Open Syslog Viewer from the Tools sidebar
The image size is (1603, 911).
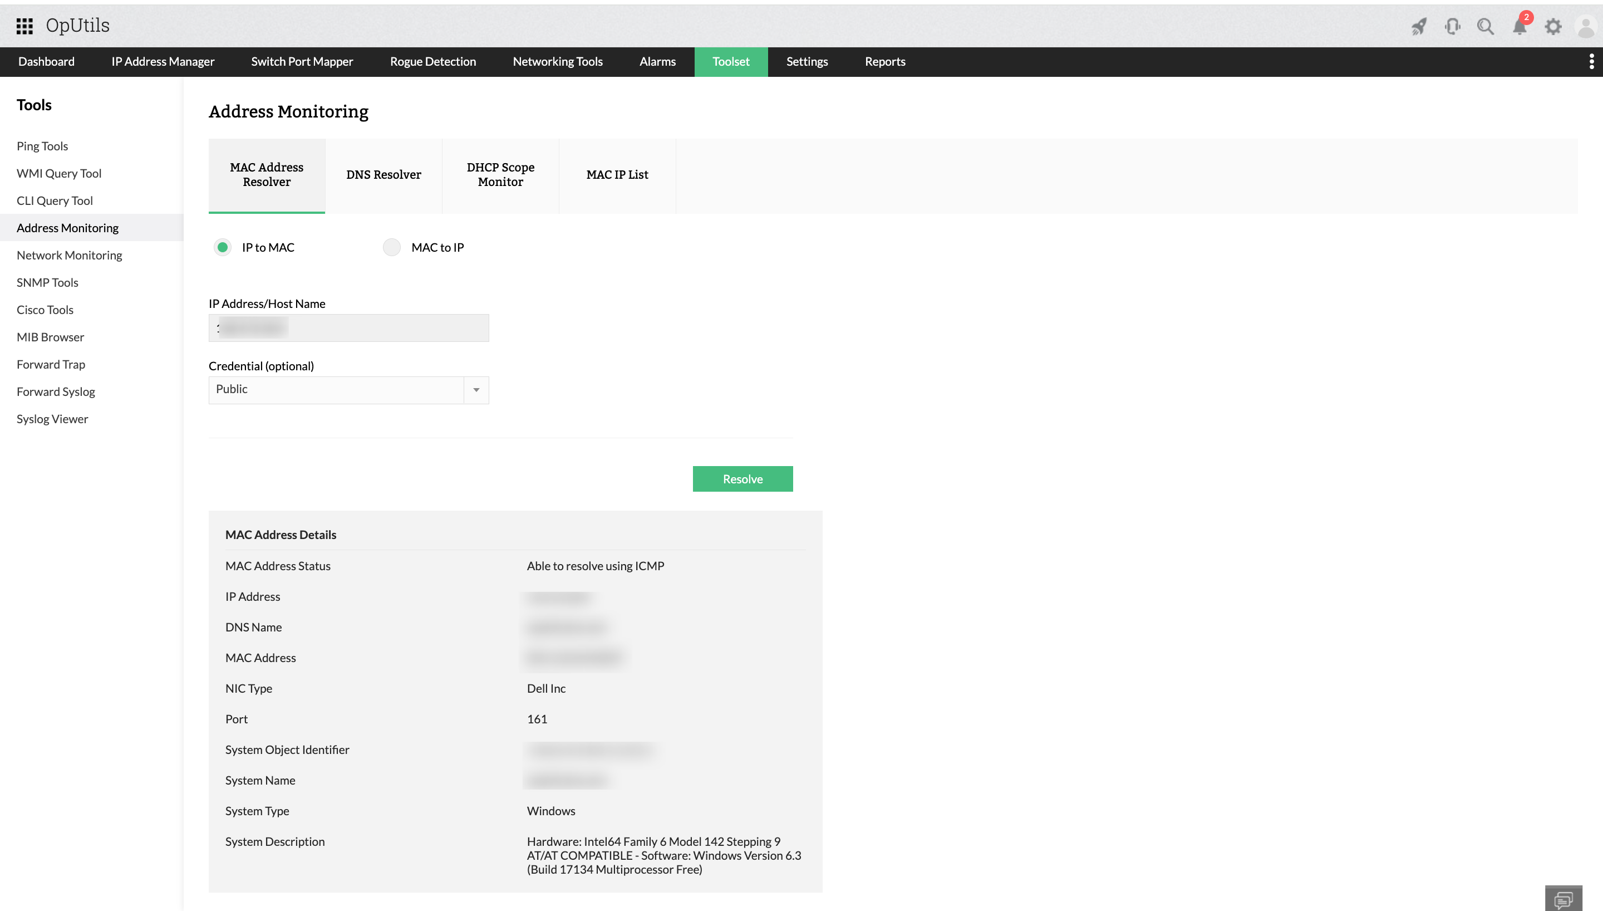[x=52, y=419]
